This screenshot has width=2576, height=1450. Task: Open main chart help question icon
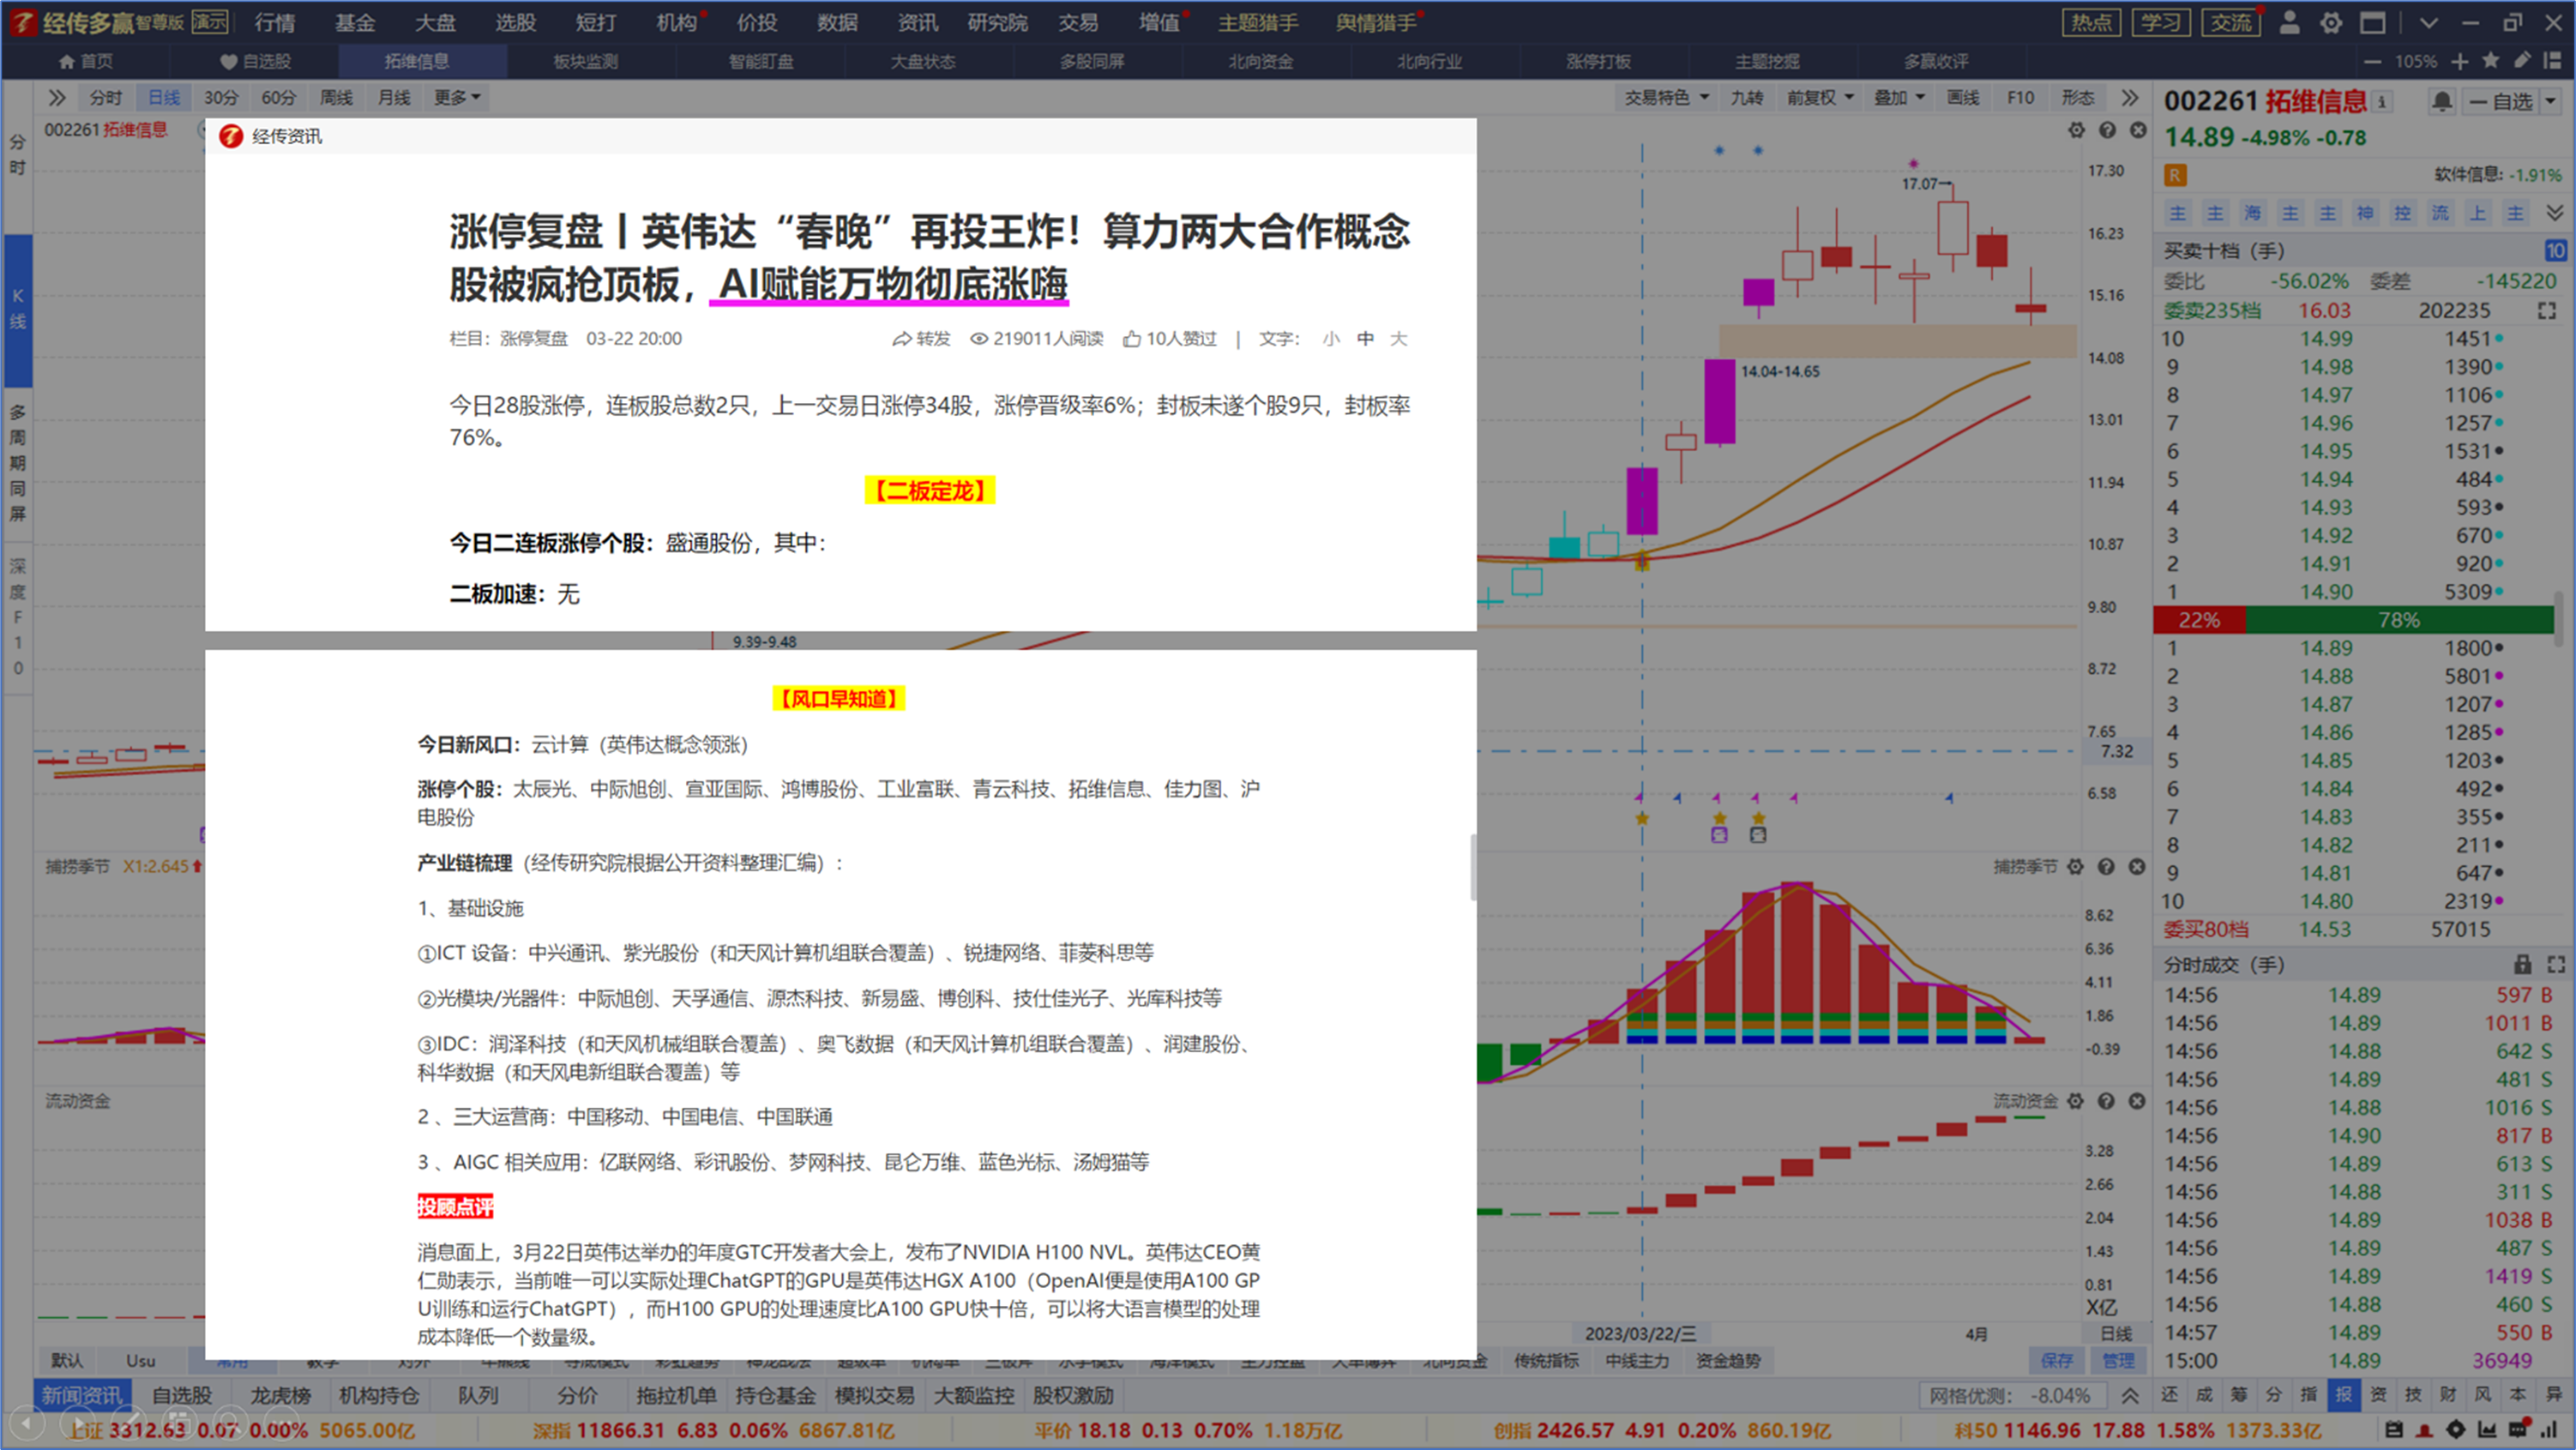(x=2107, y=130)
